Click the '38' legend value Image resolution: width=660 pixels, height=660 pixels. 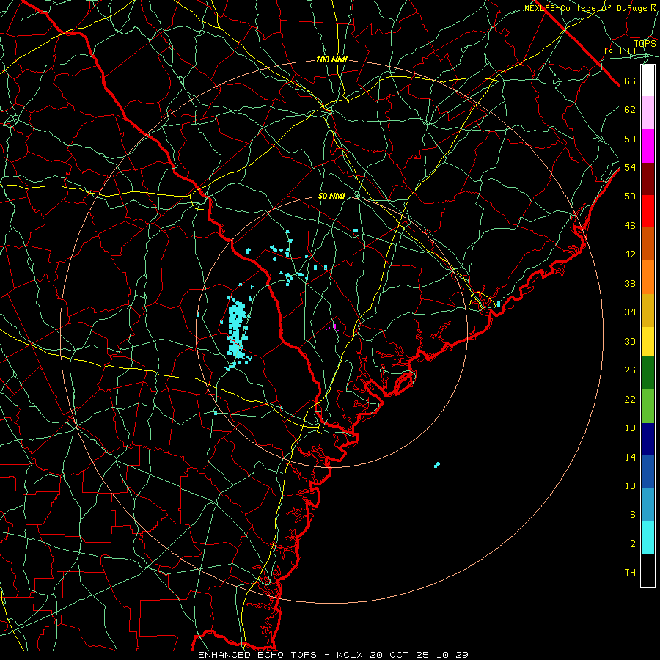tap(630, 283)
